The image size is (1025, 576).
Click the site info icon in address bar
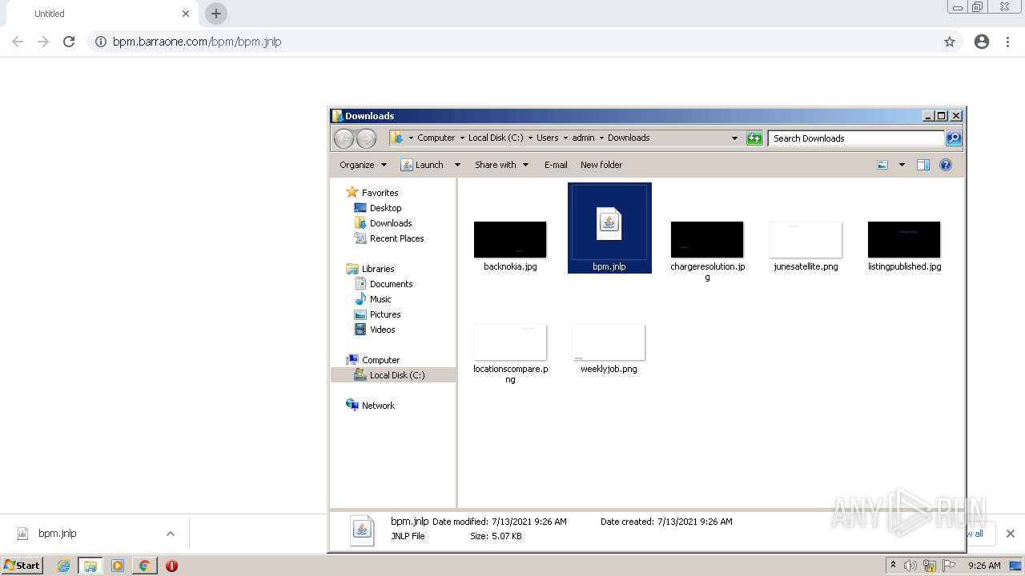(100, 42)
